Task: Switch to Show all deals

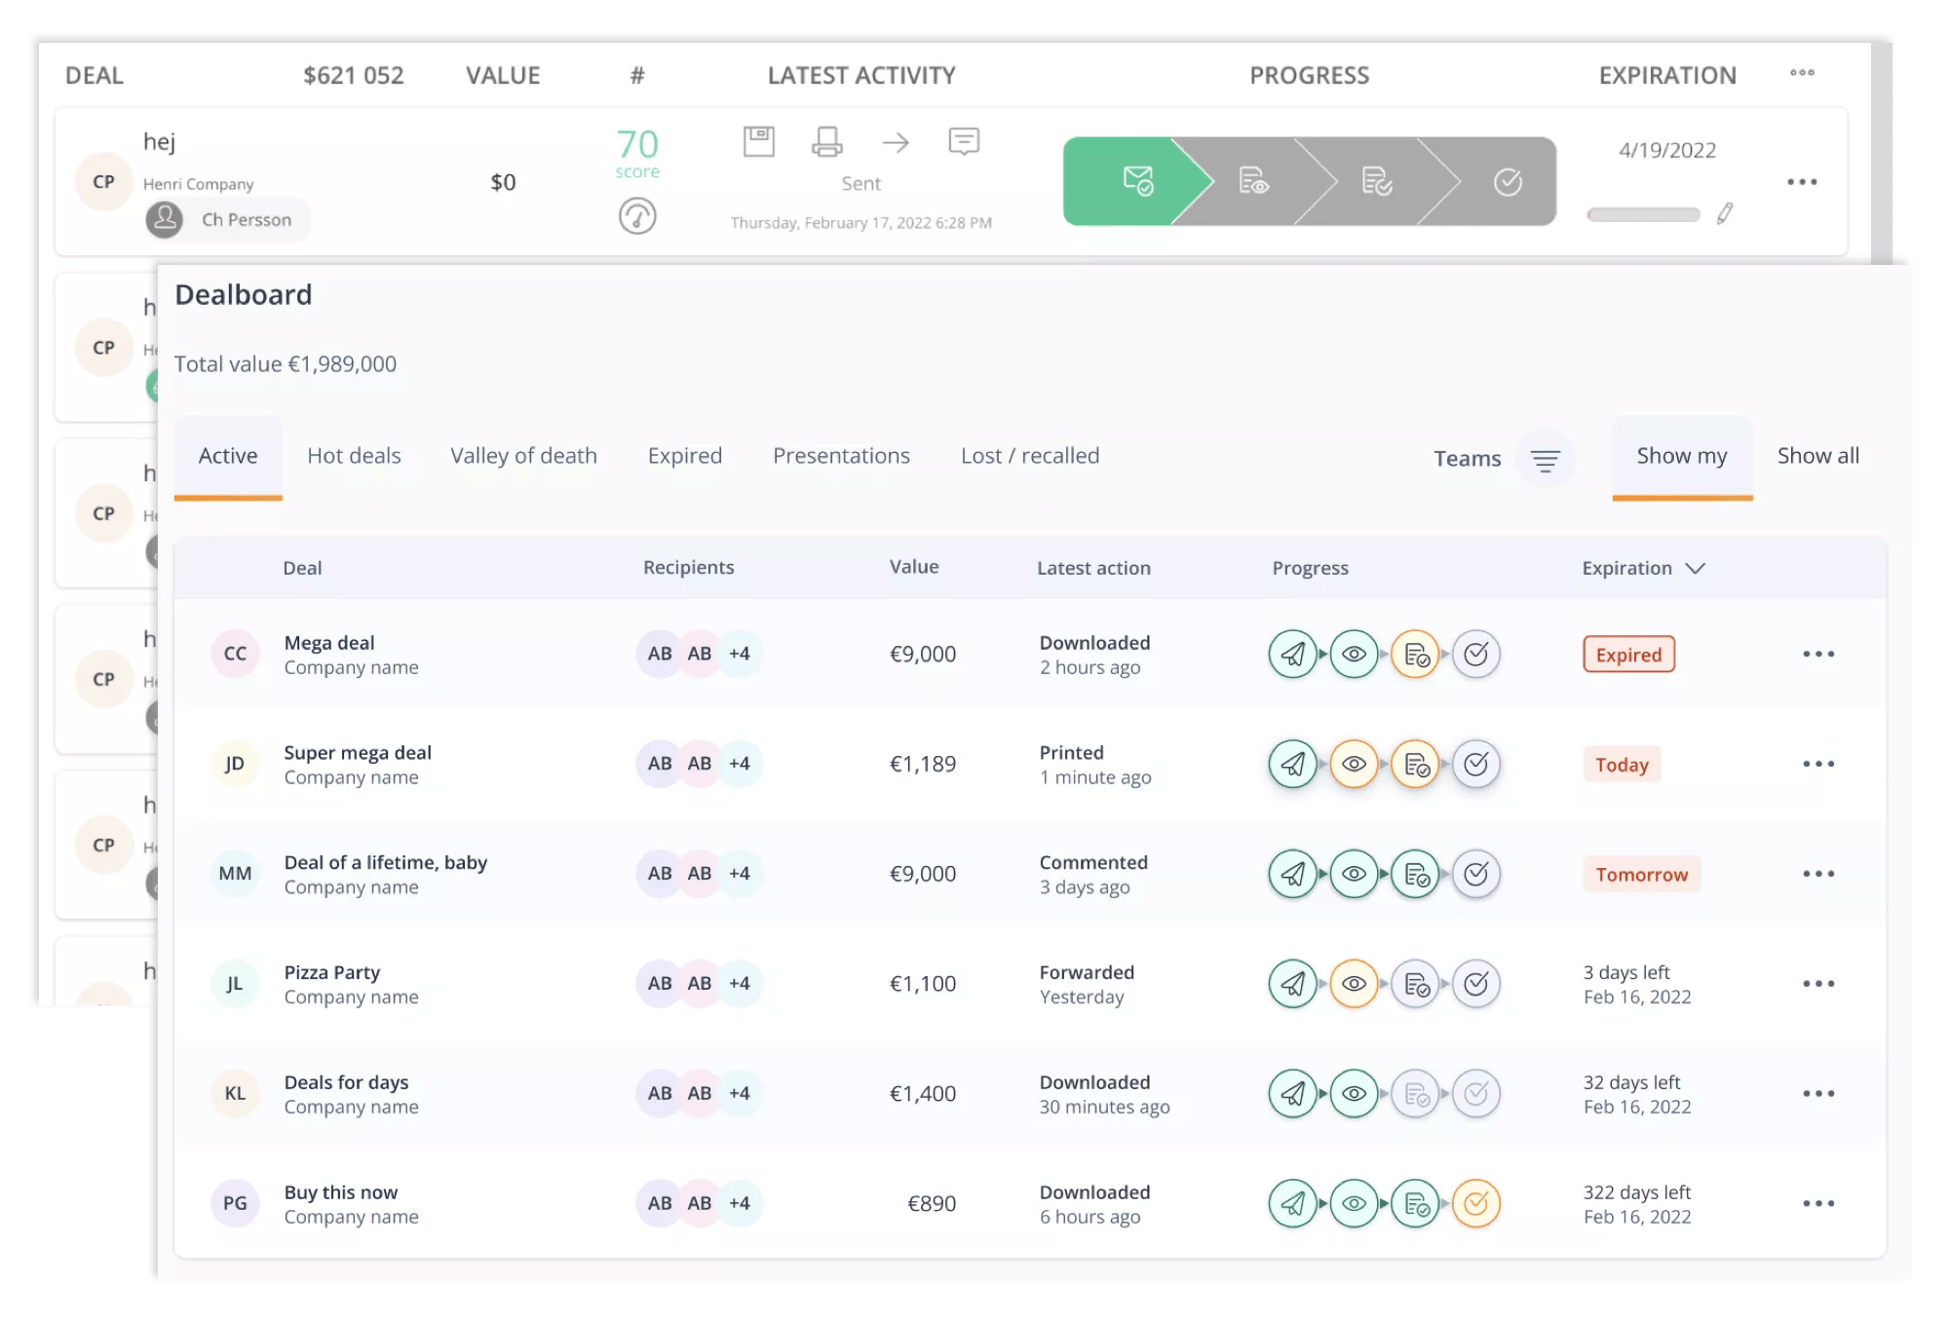Action: 1817,456
